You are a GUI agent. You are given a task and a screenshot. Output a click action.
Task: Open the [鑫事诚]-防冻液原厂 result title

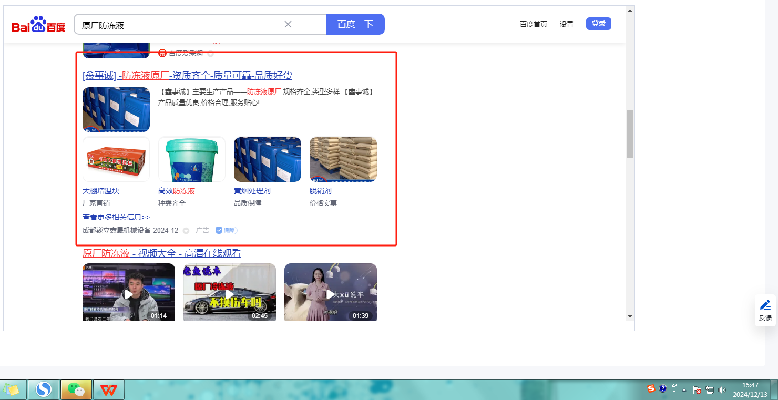click(x=187, y=76)
